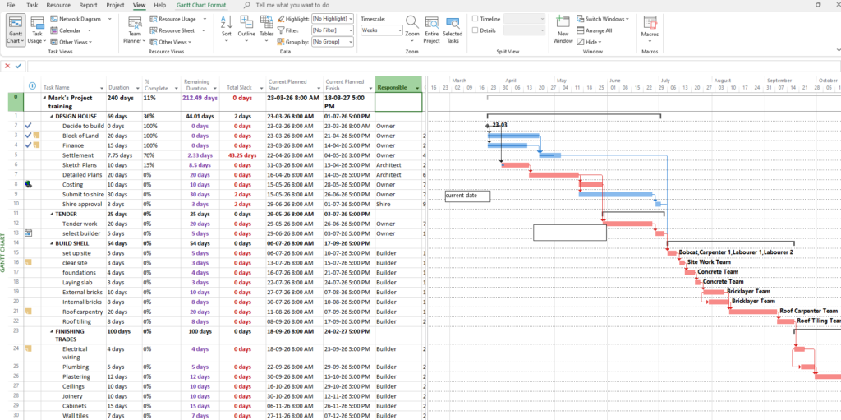
Task: Open the Timescale Weeks dropdown
Action: coord(381,30)
